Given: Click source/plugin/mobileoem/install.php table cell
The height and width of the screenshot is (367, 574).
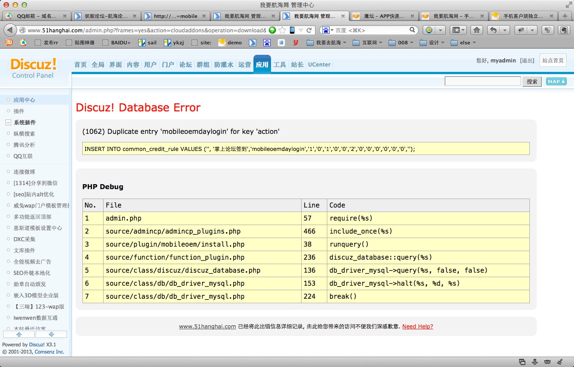Looking at the screenshot, I should (x=202, y=244).
